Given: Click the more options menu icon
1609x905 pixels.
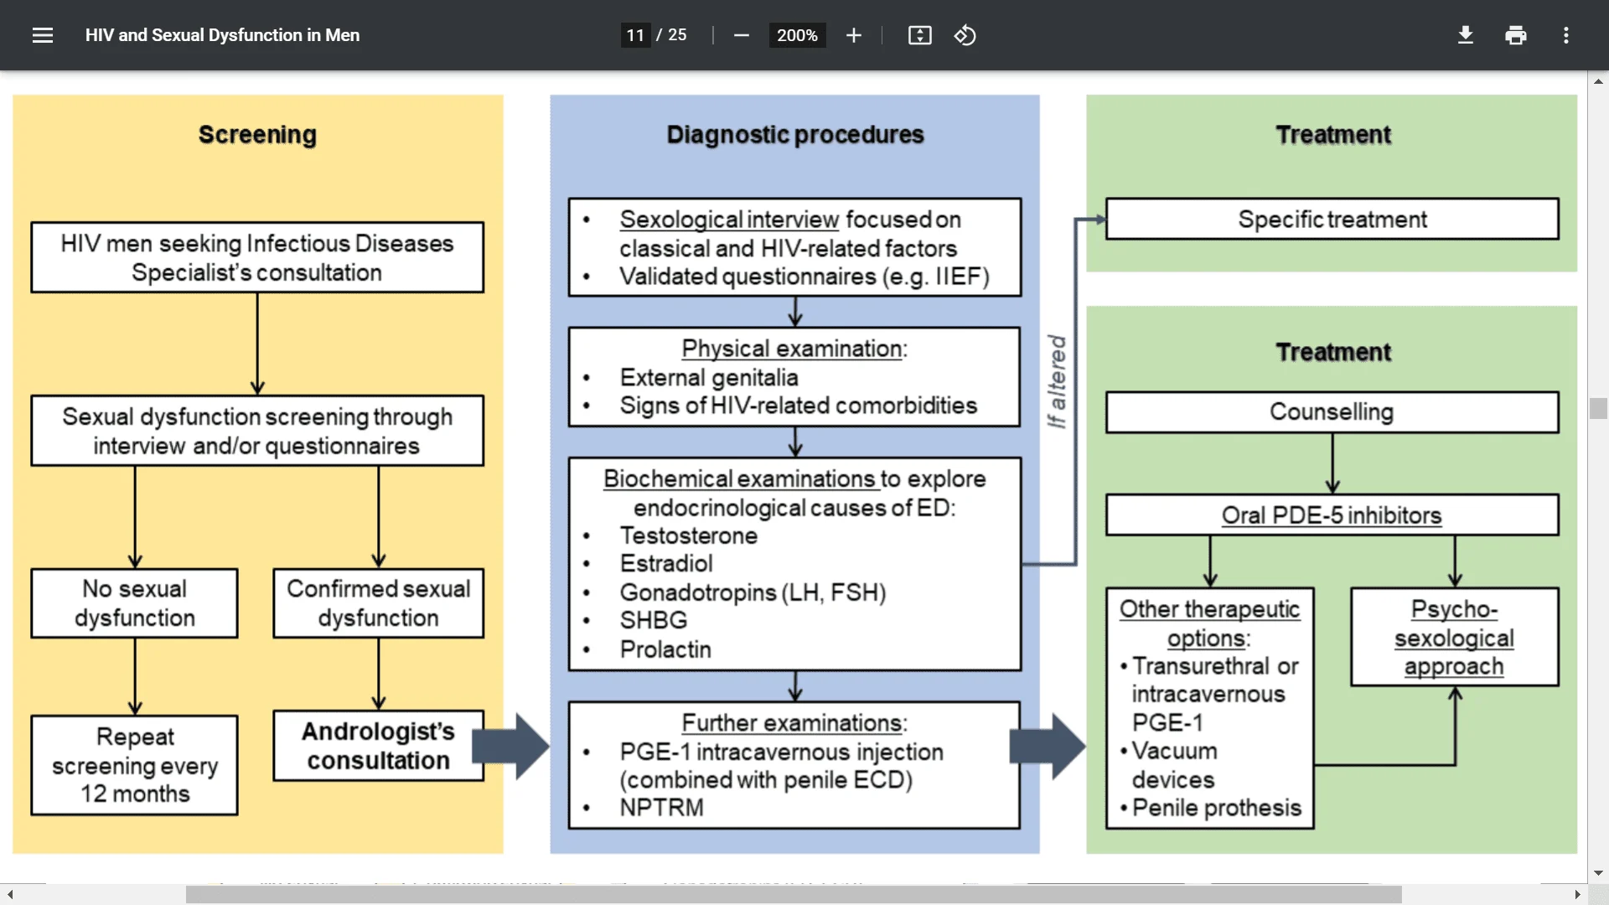Looking at the screenshot, I should 1567,34.
